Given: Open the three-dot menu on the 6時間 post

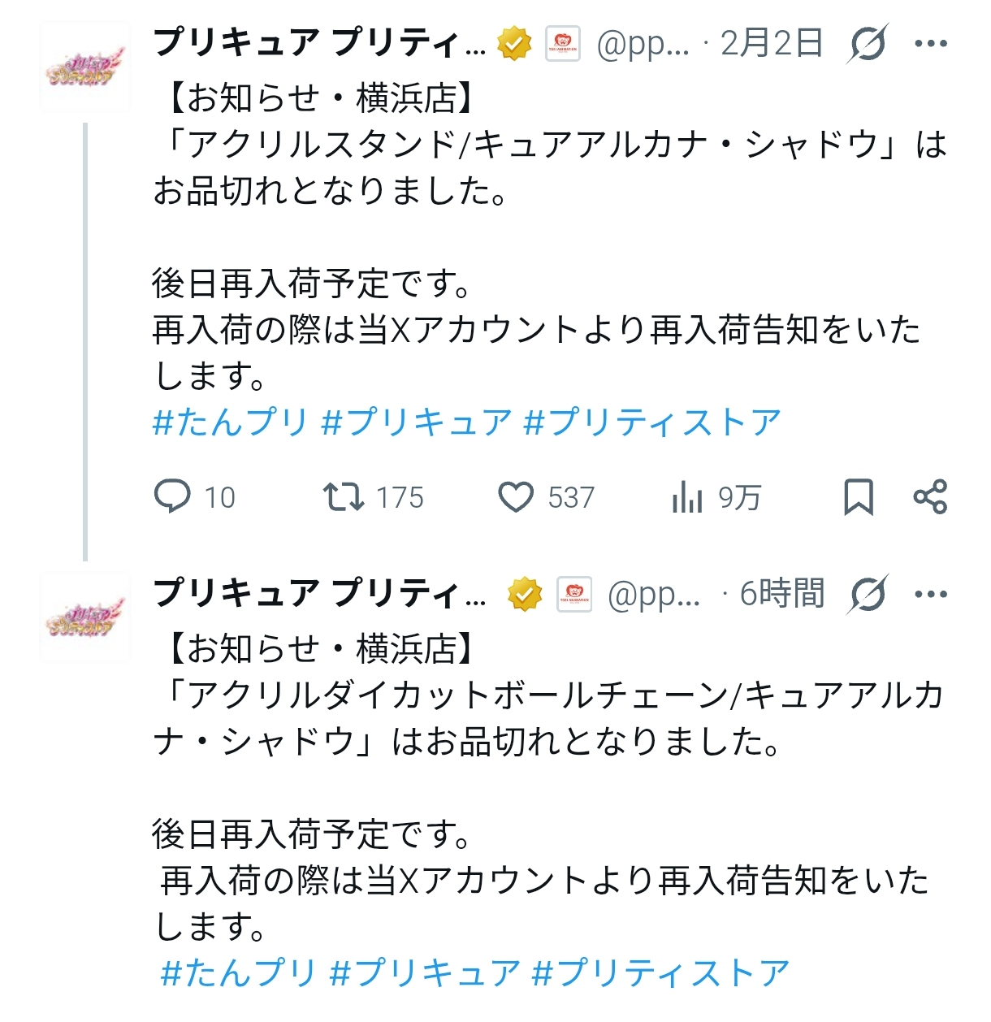Looking at the screenshot, I should coord(931,594).
